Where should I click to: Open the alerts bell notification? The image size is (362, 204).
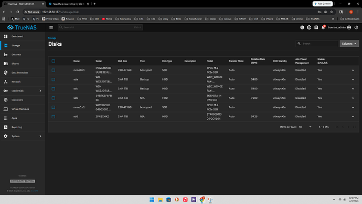[323, 27]
